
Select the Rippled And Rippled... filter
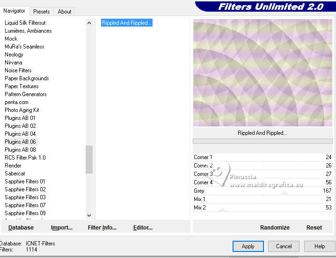pos(127,23)
